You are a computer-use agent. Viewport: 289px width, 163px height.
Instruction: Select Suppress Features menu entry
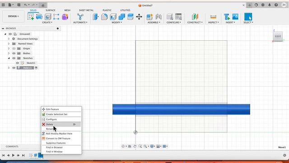coord(61,143)
